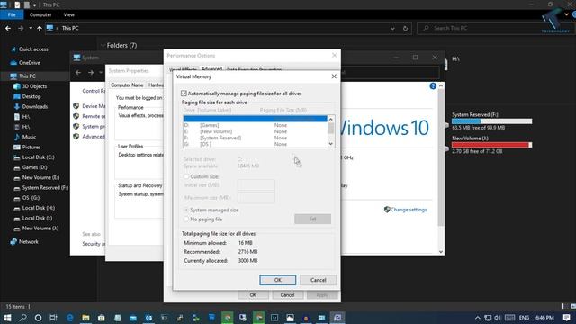Go up one folder level in Explorer
Viewport: 576px width, 324px height.
click(x=40, y=28)
